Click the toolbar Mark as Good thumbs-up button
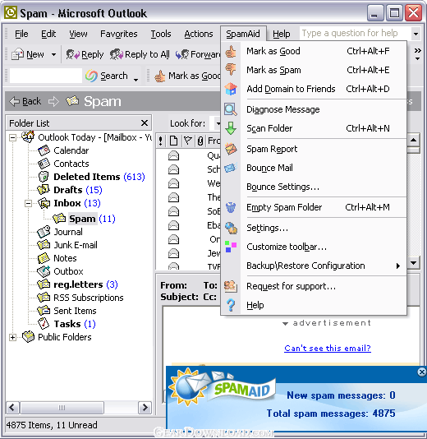Image resolution: width=427 pixels, height=439 pixels. [187, 76]
